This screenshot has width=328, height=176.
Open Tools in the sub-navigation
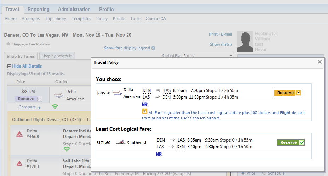[136, 19]
